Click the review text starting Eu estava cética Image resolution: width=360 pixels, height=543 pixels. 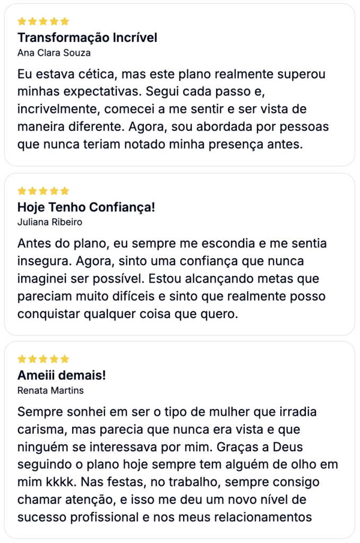tap(173, 109)
